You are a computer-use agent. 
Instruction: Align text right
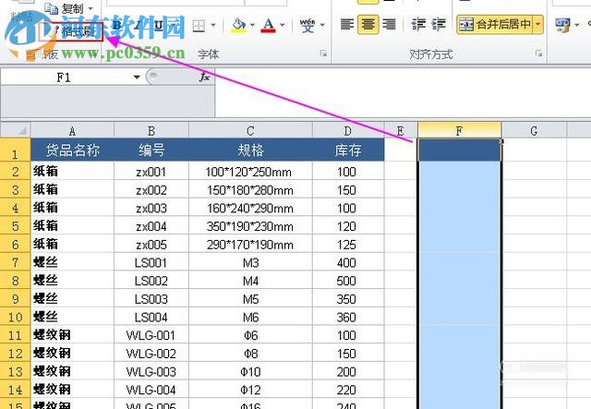click(x=390, y=25)
